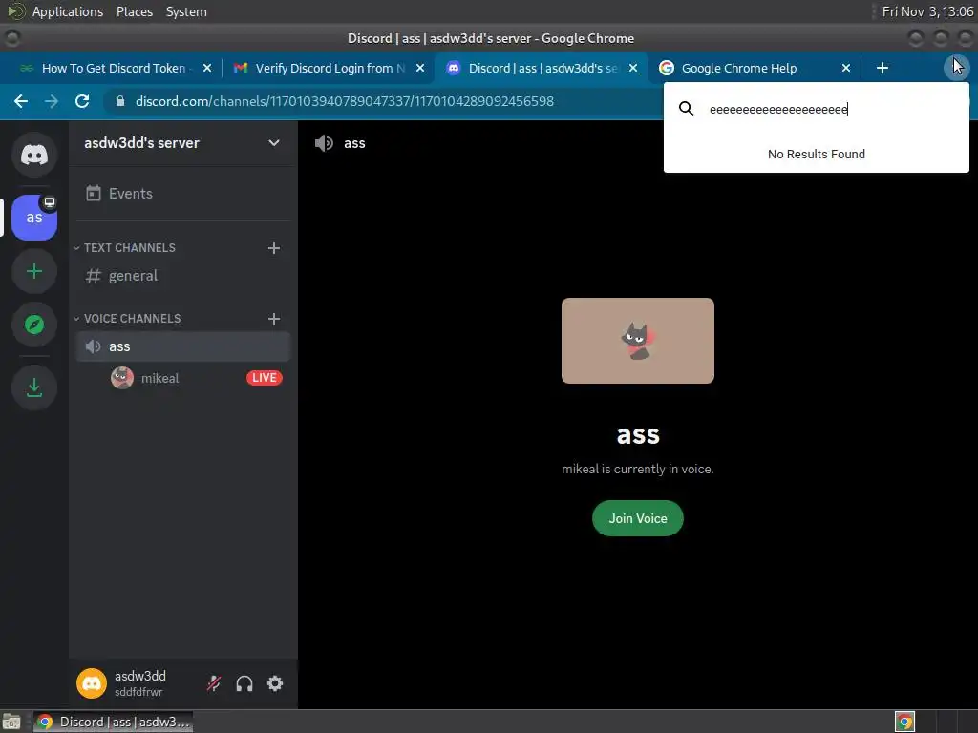
Task: Switch to Verify Discord Login Gmail tab
Action: pos(330,68)
